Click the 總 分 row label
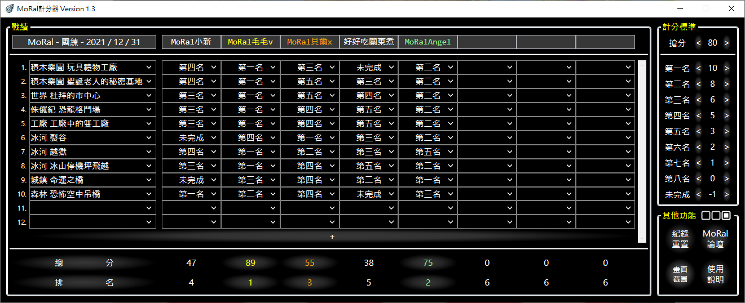This screenshot has height=303, width=745. tap(83, 263)
